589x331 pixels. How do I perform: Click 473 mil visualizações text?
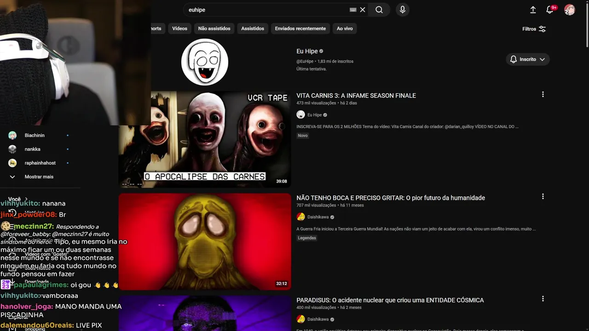click(x=316, y=103)
